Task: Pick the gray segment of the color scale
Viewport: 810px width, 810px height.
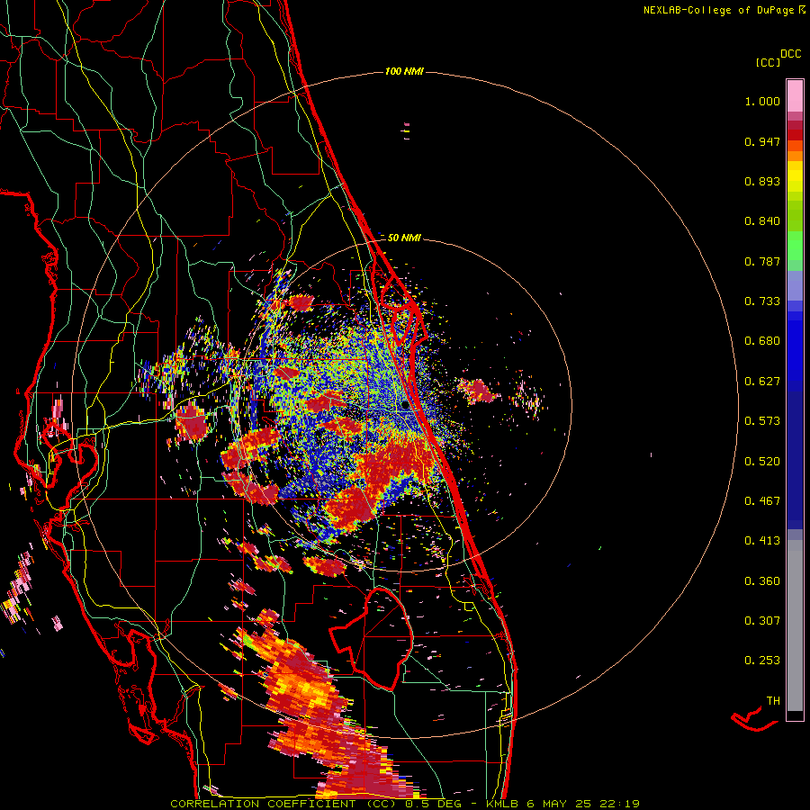Action: (795, 625)
